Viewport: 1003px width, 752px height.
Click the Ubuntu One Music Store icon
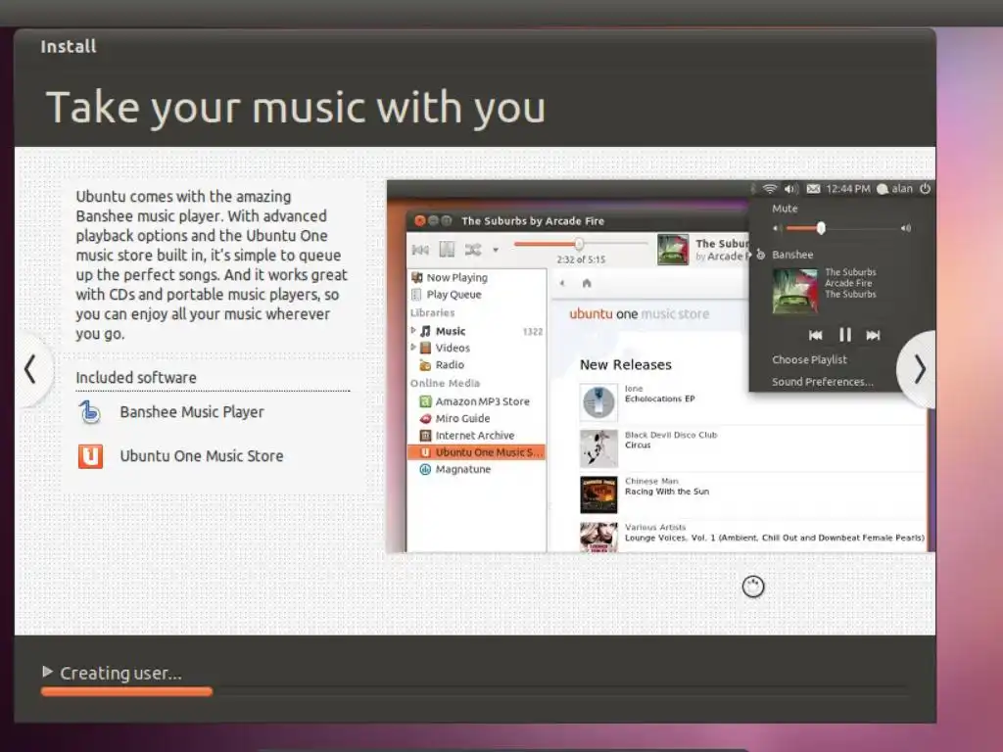tap(90, 456)
